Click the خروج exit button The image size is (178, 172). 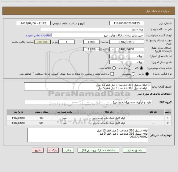tap(38, 150)
